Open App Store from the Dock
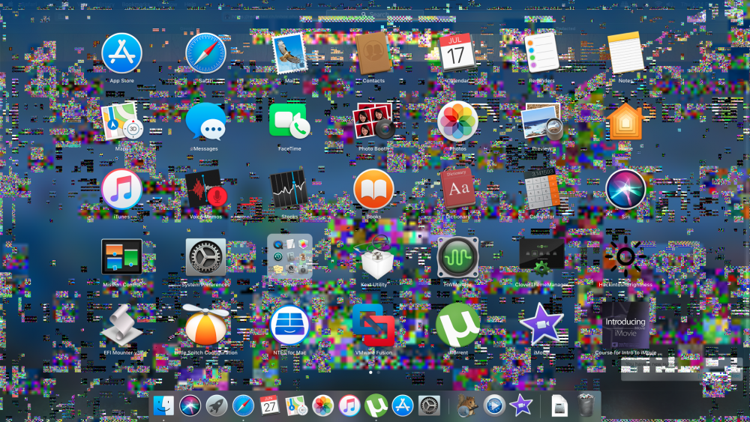The width and height of the screenshot is (750, 422). tap(403, 406)
